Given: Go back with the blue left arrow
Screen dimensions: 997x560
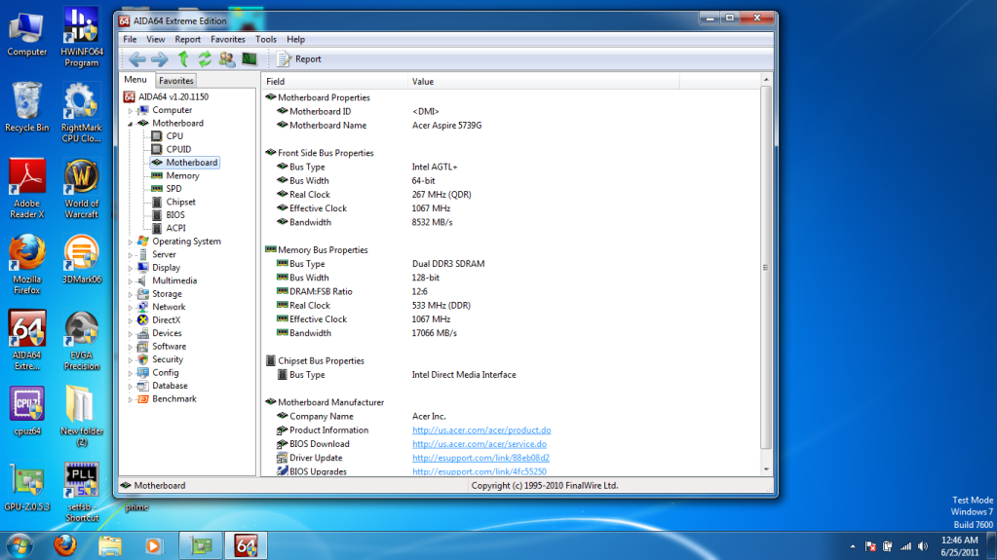Looking at the screenshot, I should click(136, 59).
